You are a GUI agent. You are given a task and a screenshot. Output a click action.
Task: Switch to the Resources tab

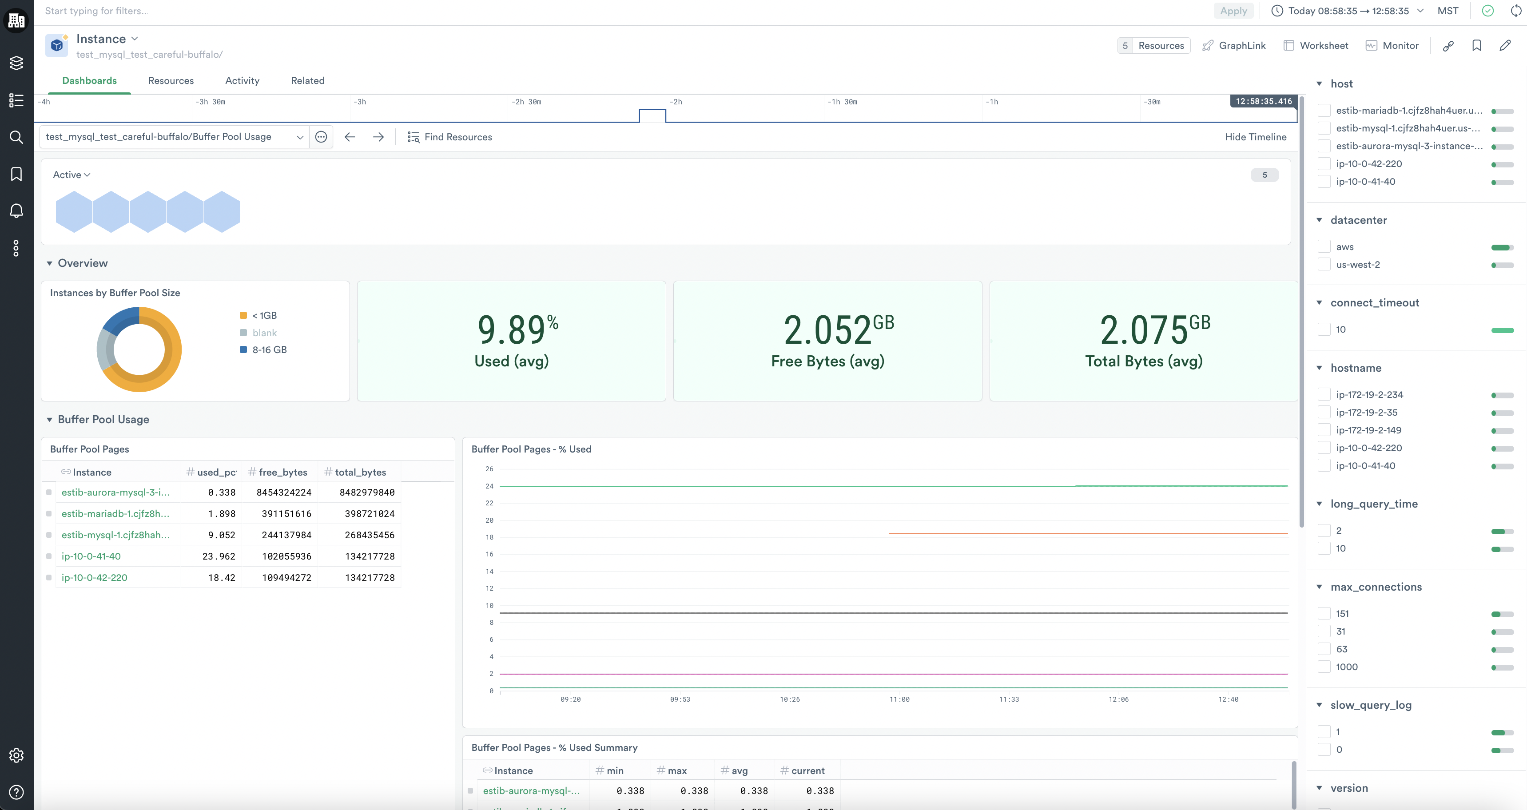[171, 80]
